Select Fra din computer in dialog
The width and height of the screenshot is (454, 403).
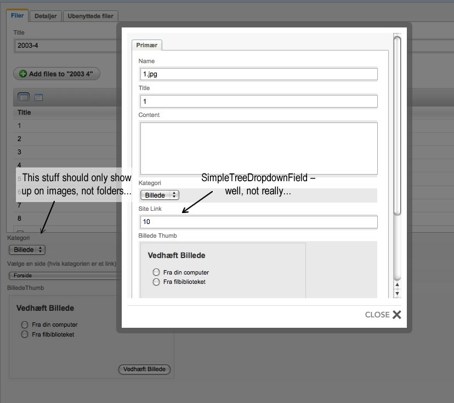(156, 272)
